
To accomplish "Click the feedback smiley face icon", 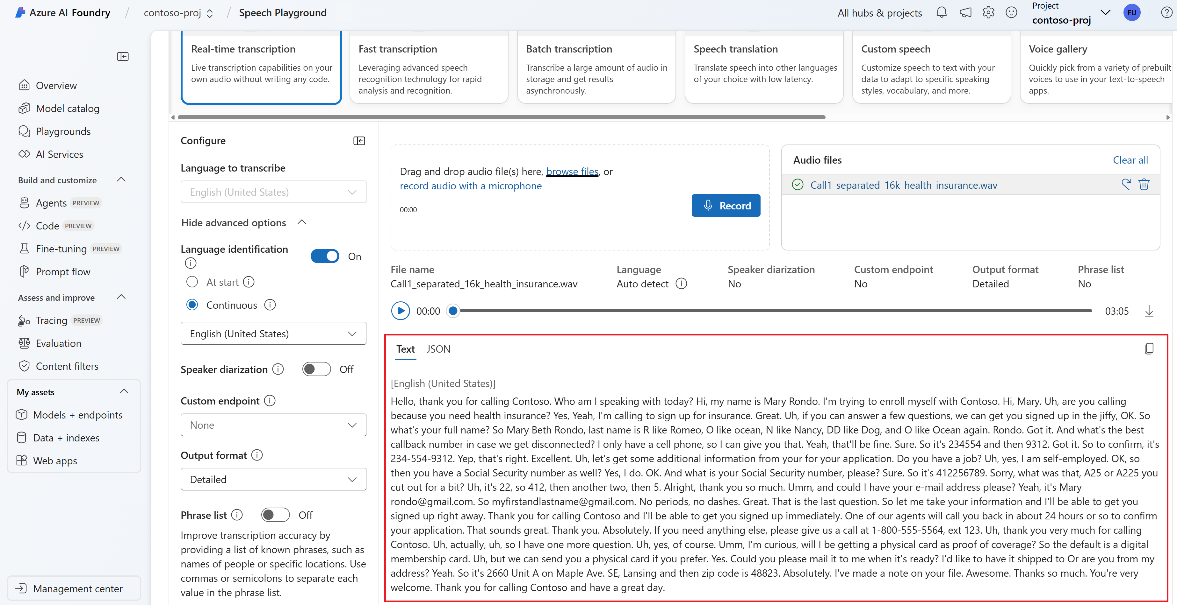I will (1011, 12).
